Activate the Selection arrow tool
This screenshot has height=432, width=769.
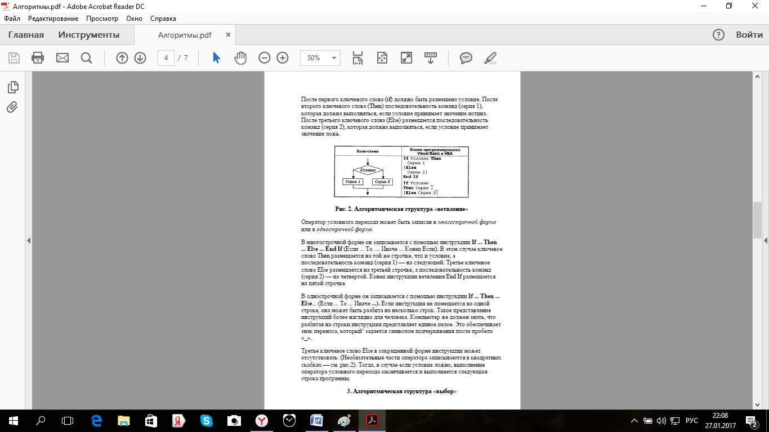216,58
